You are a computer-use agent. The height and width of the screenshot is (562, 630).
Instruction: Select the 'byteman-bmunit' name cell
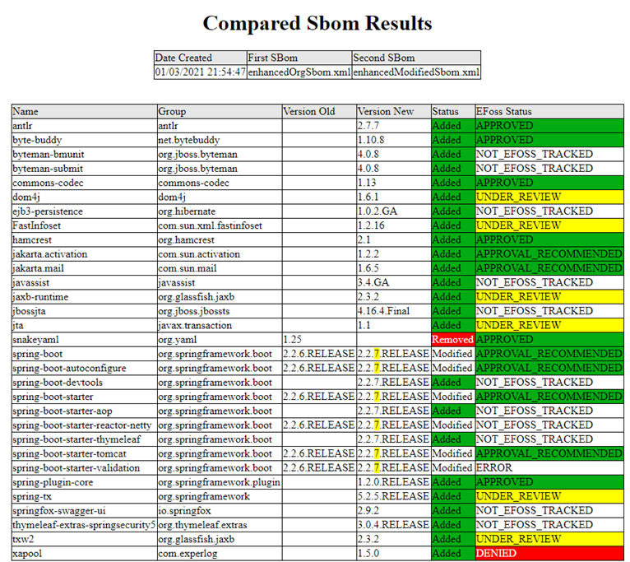pos(85,155)
